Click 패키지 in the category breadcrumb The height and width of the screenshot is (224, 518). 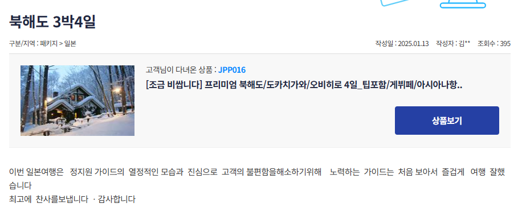coord(49,43)
